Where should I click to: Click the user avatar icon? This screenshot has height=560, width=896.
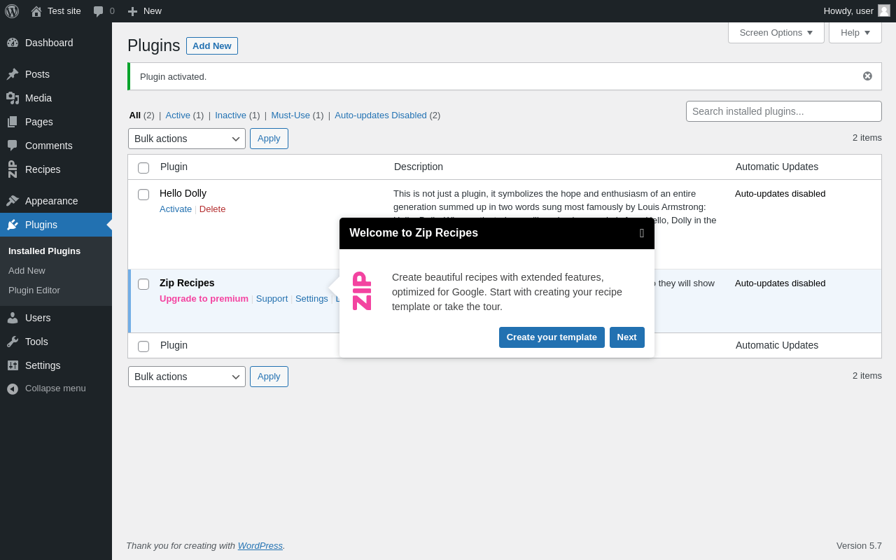[884, 10]
